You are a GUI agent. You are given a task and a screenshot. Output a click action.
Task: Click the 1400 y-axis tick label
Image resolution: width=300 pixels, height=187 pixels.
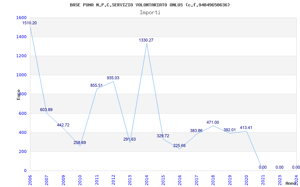(21, 37)
